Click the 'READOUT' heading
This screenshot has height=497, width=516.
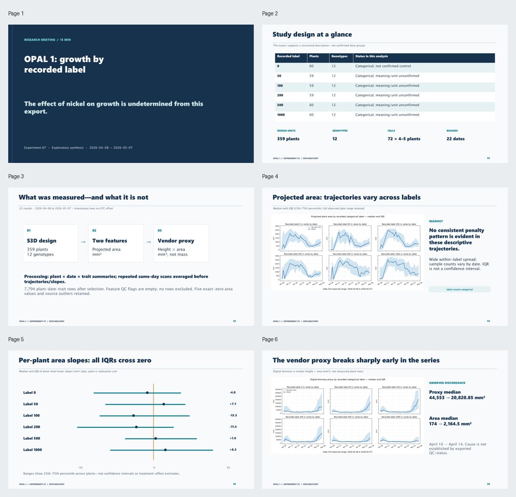pyautogui.click(x=436, y=221)
